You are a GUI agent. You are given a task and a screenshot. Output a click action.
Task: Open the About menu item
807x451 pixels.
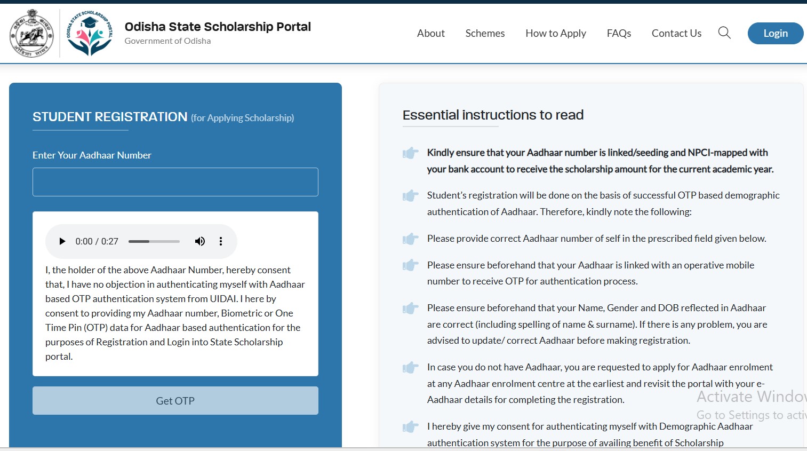point(431,33)
